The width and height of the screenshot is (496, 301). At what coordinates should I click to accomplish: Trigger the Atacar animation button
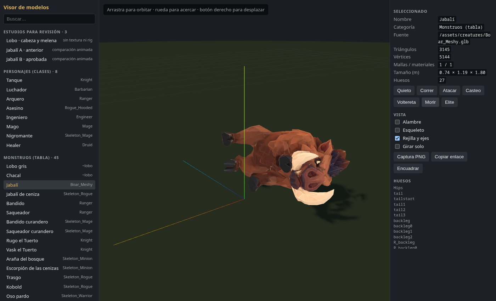[450, 91]
